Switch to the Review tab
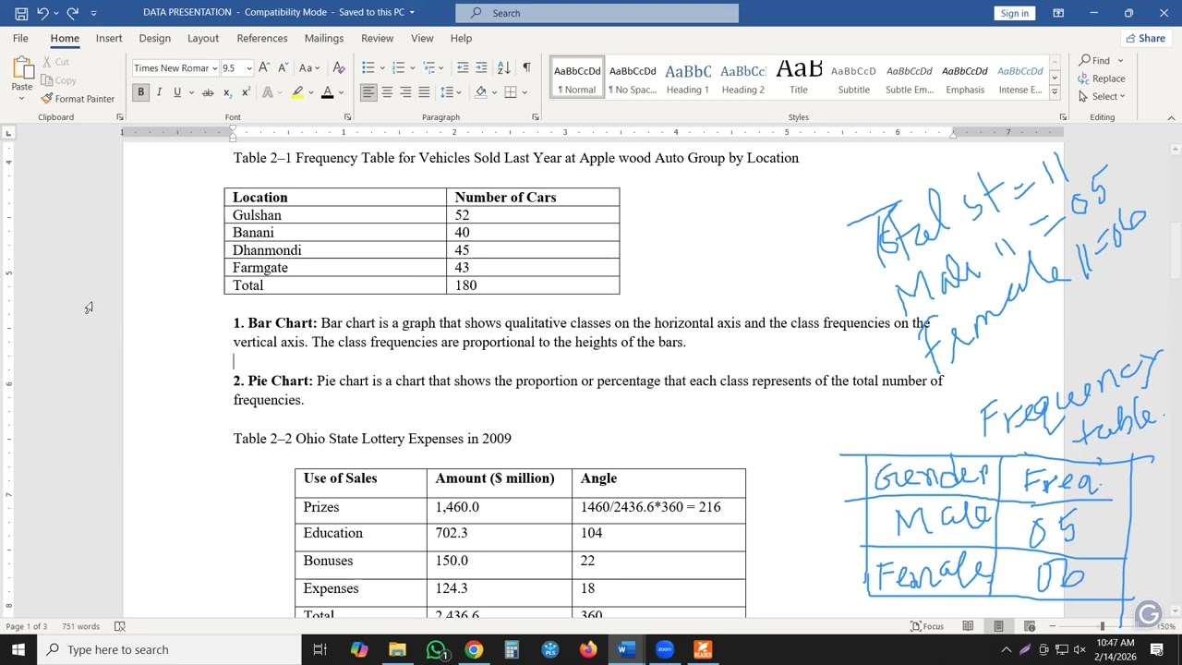The width and height of the screenshot is (1182, 665). coord(377,38)
